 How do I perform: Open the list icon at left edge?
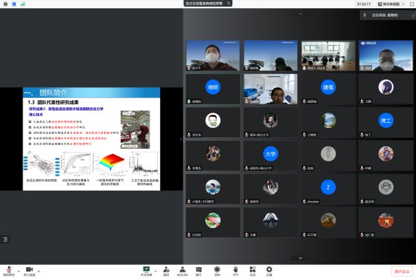tap(5, 240)
